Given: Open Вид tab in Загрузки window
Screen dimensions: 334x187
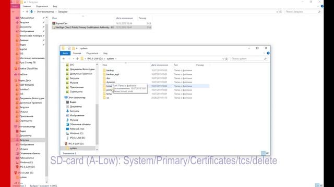Looking at the screenshot, I should click(55, 6).
